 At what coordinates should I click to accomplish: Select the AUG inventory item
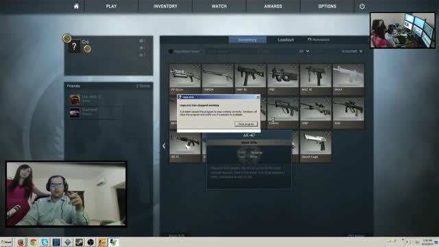[348, 113]
